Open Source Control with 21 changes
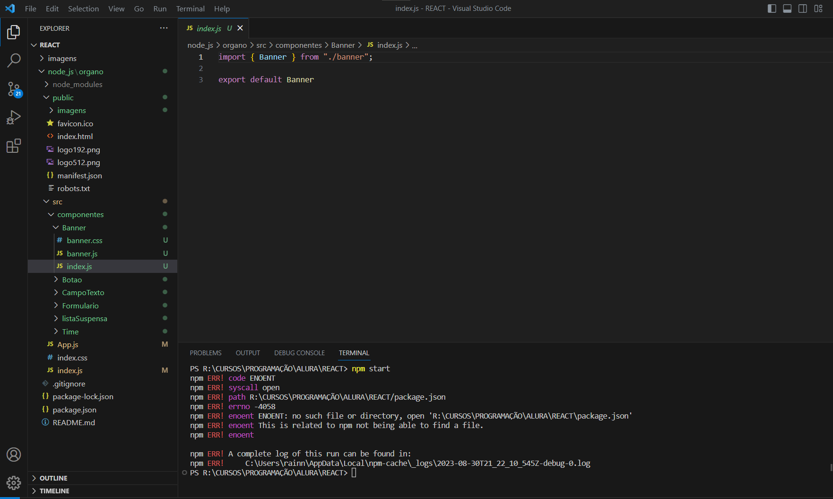The width and height of the screenshot is (833, 499). point(14,89)
